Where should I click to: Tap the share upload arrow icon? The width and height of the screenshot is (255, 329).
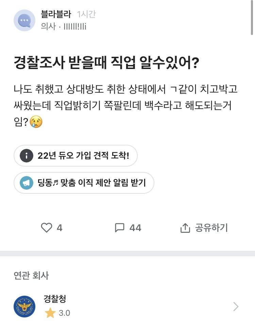click(185, 228)
